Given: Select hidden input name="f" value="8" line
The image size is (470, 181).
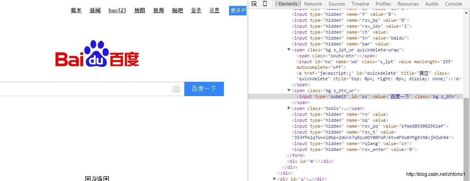Looking at the screenshot, I should (344, 14).
